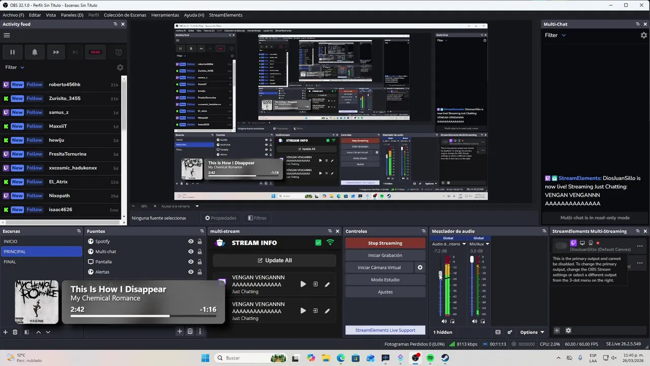Open three-dot menu for DiosJuanSillo output
This screenshot has width=650, height=366.
(639, 246)
